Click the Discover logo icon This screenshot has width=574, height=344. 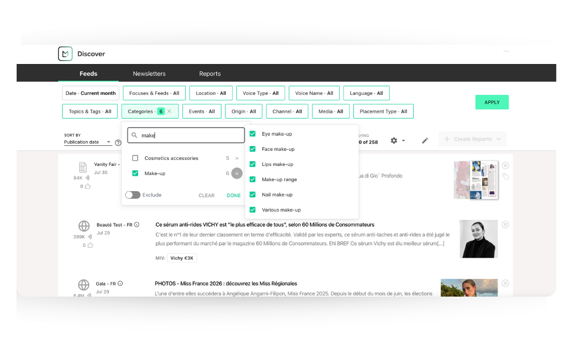(66, 54)
